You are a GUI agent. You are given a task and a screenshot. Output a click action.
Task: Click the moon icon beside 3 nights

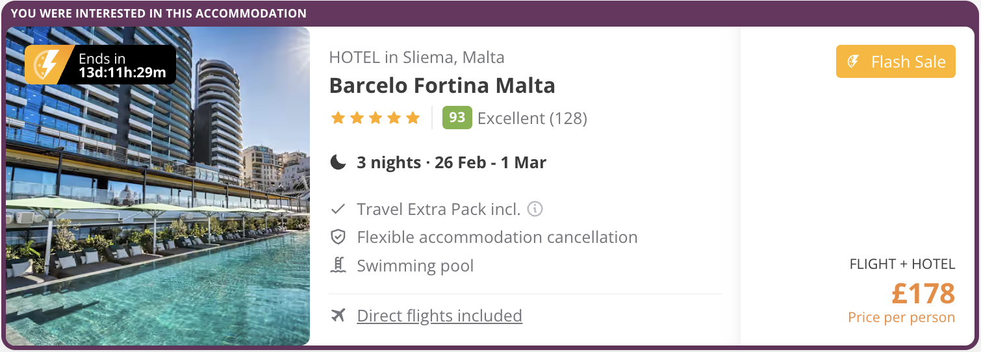point(338,162)
